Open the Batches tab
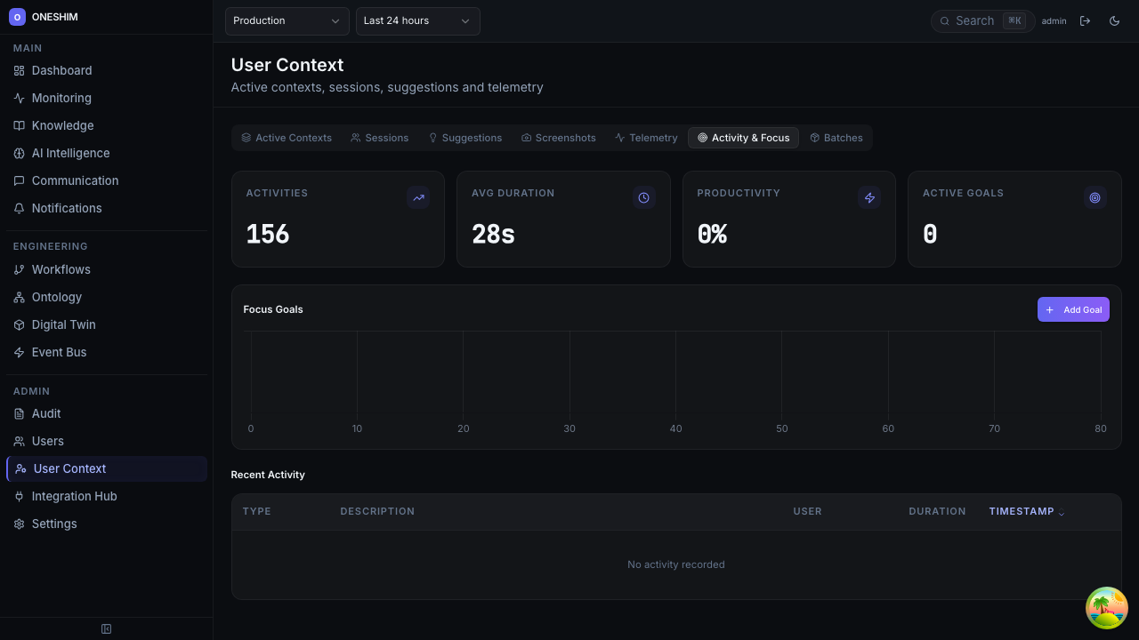 (836, 138)
